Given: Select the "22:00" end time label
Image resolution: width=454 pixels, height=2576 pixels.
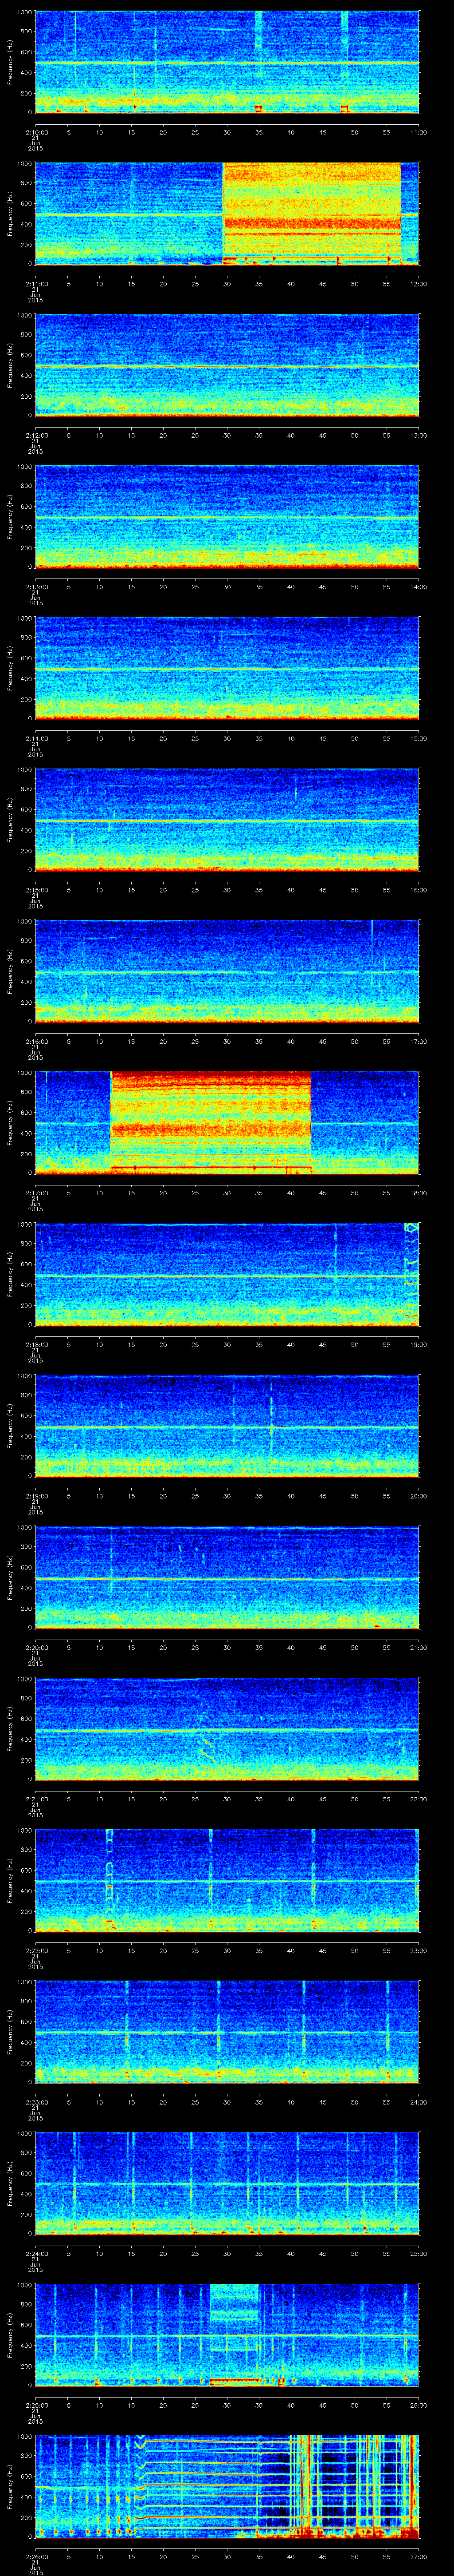Looking at the screenshot, I should (419, 1798).
